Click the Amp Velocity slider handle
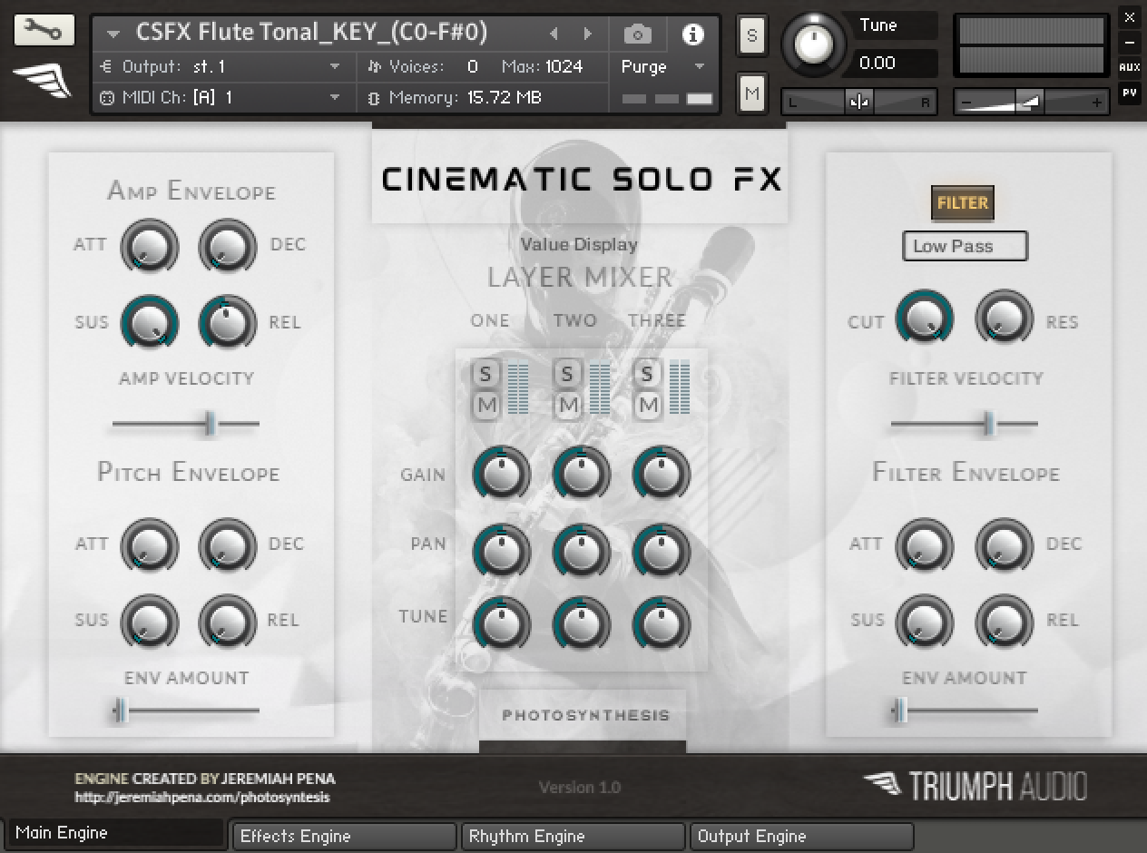Viewport: 1147px width, 853px height. (x=210, y=424)
